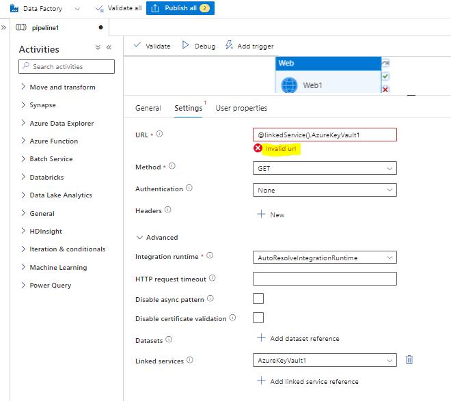Image resolution: width=451 pixels, height=401 pixels.
Task: Click the Headers info icon
Action: pos(167,210)
